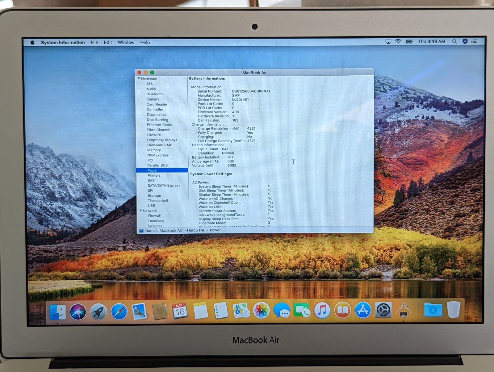Open FaceTime icon in Dock
This screenshot has height=372, width=494.
pyautogui.click(x=302, y=310)
